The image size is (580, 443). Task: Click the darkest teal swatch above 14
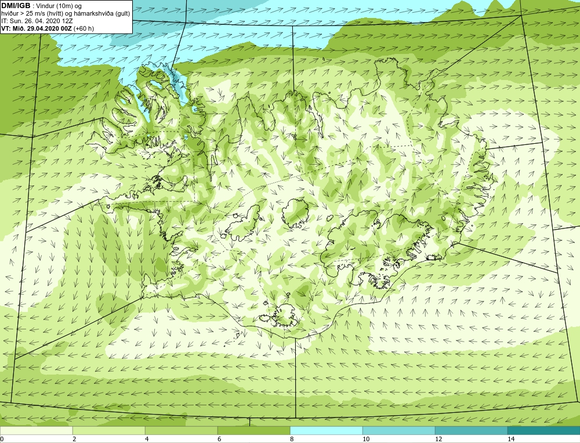point(544,430)
